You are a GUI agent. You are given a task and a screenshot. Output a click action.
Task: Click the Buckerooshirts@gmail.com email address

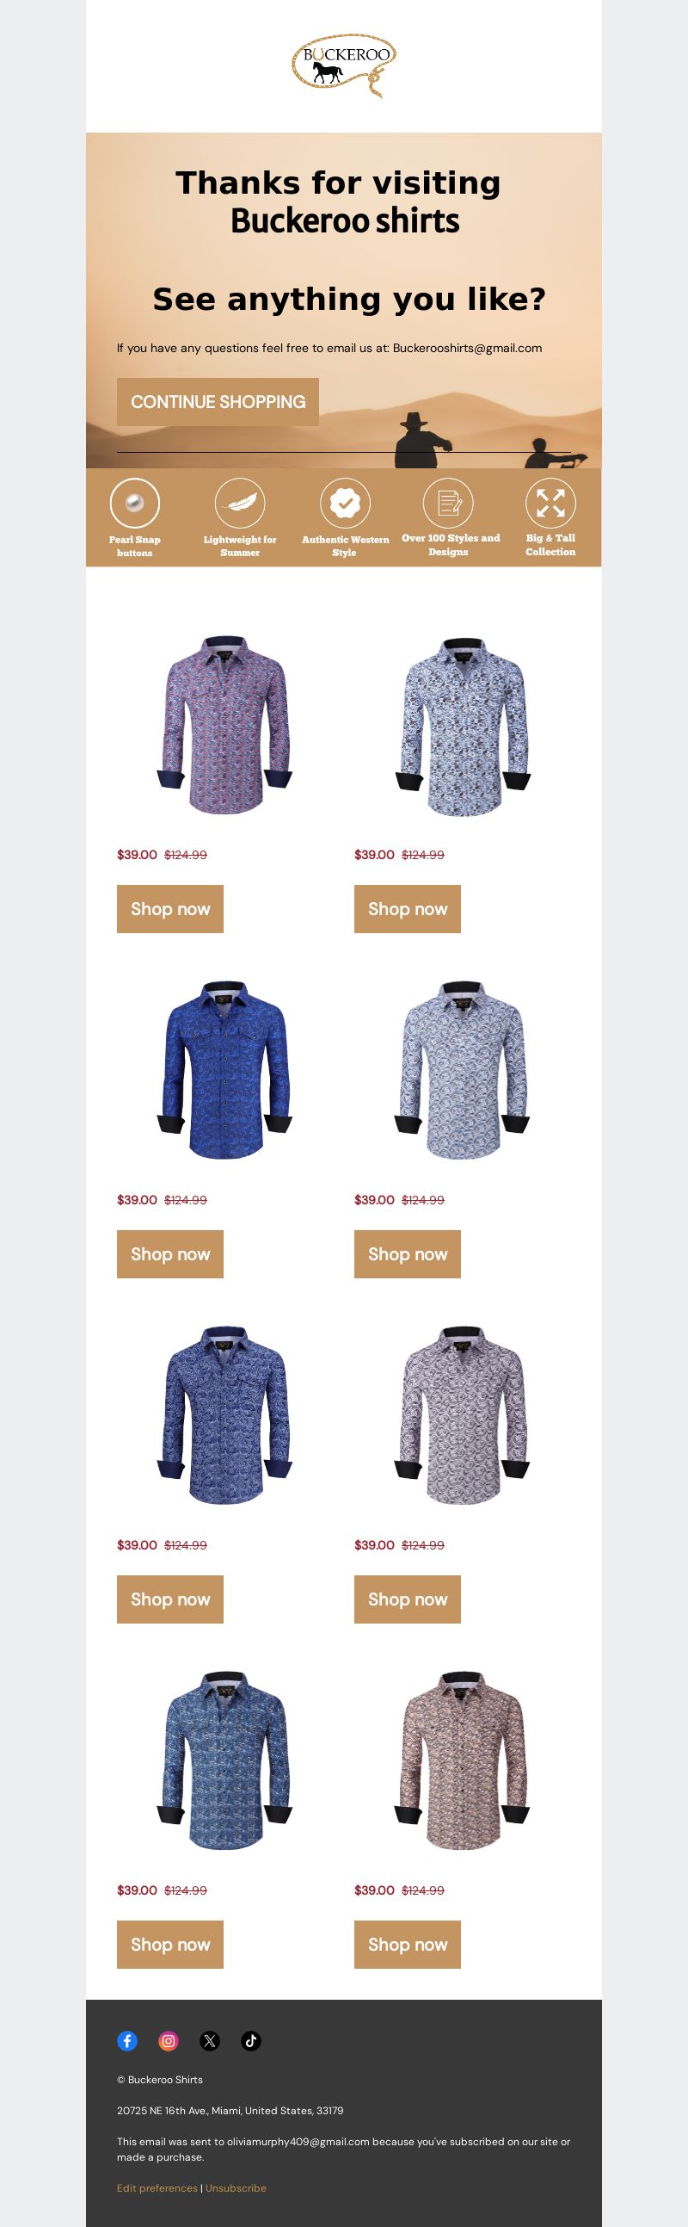click(467, 348)
